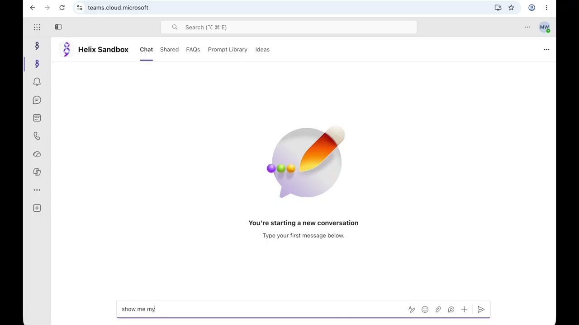Viewport: 579px width, 325px height.
Task: Go back with the browser back arrow
Action: pos(33,8)
